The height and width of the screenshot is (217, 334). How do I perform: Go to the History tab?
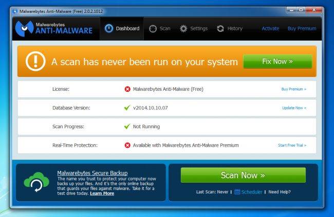tap(230, 29)
